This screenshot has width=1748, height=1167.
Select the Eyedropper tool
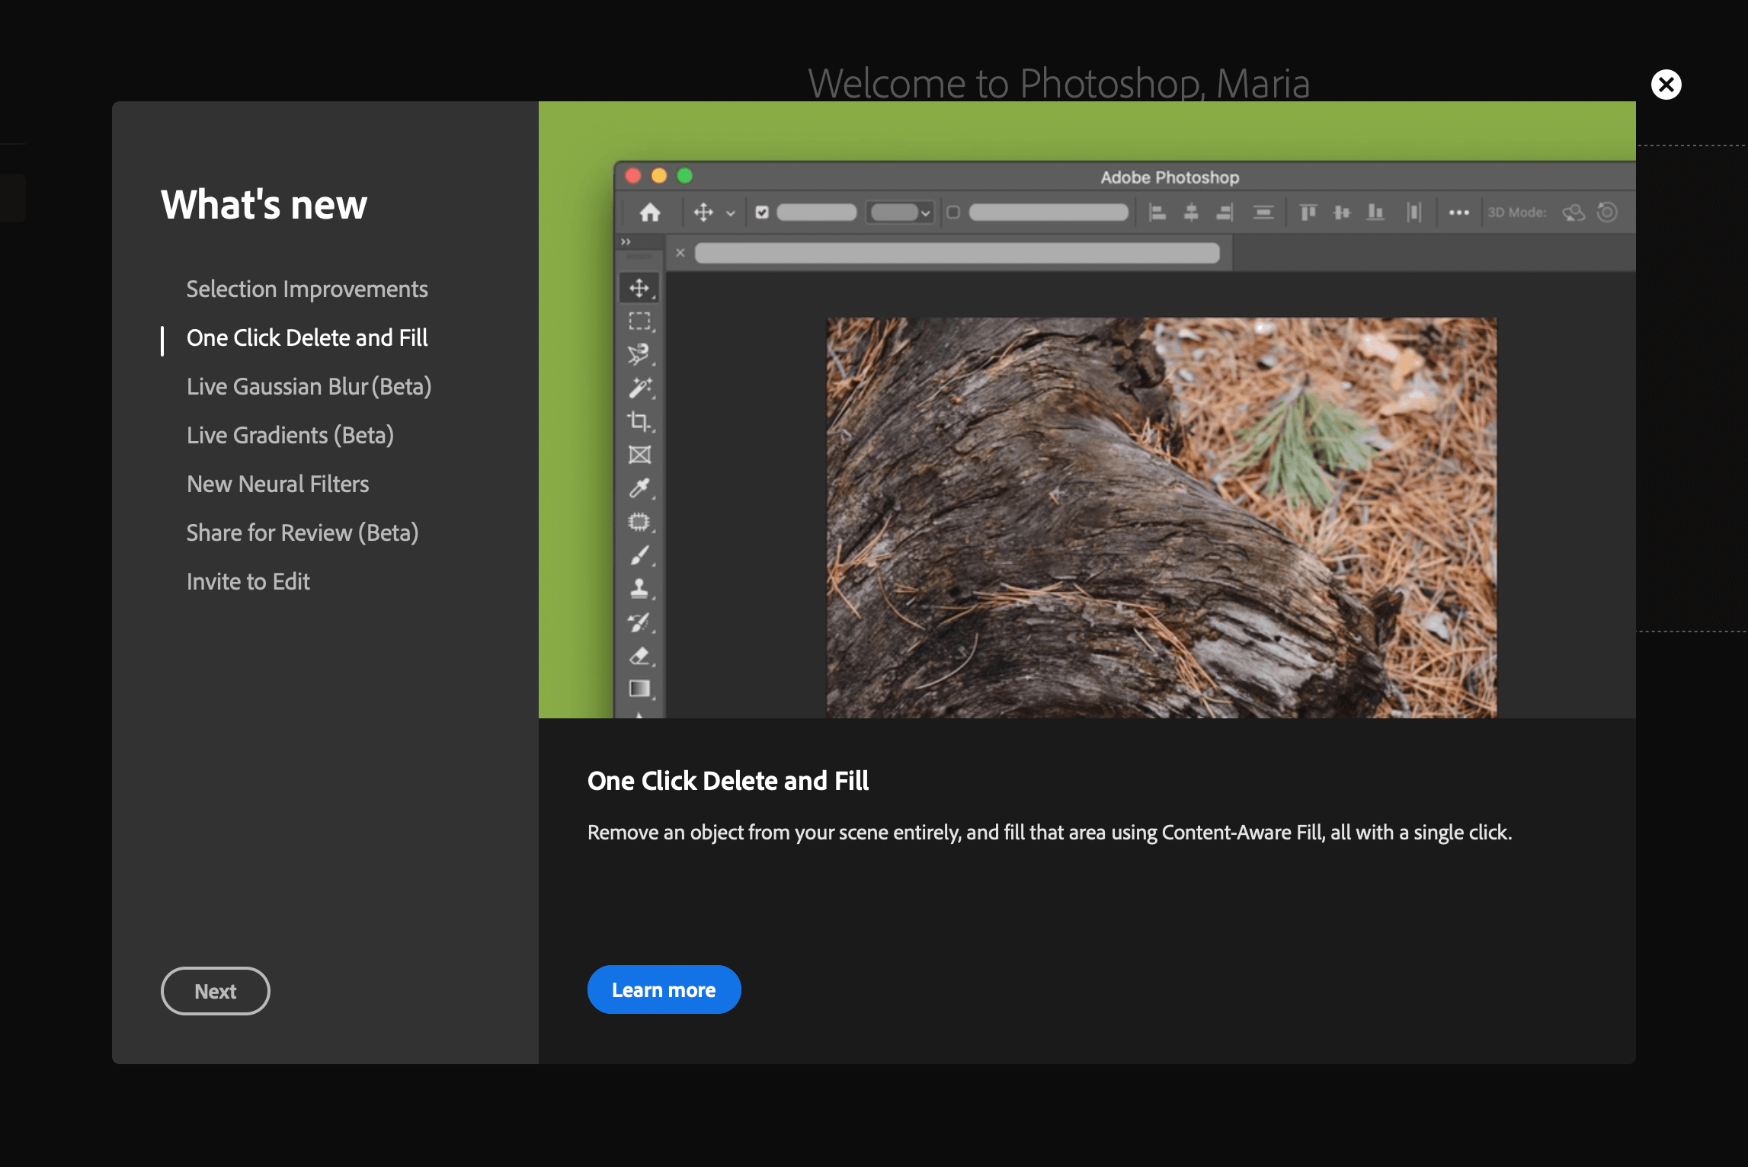pyautogui.click(x=639, y=488)
